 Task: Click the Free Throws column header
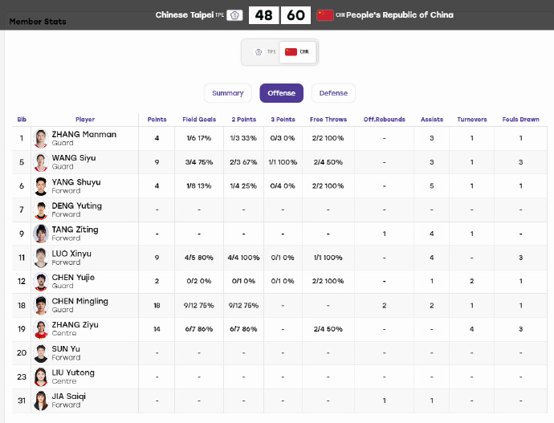[x=328, y=120]
